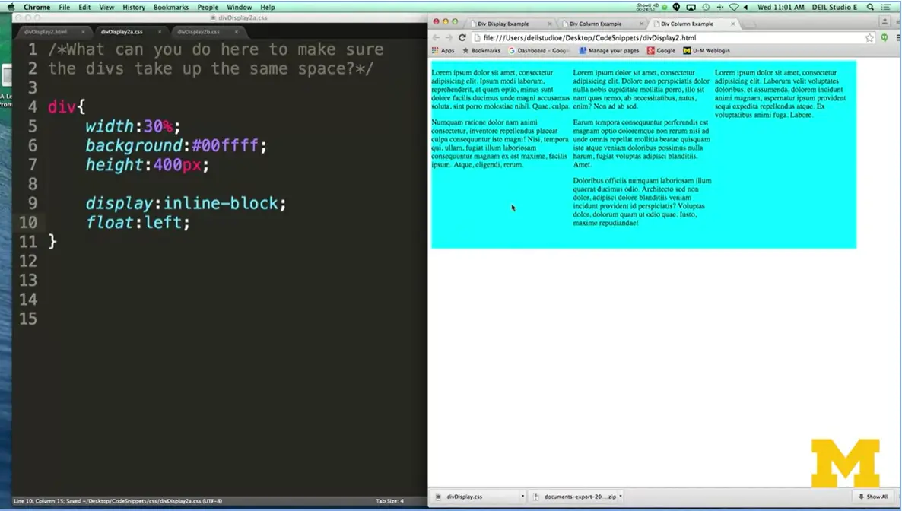This screenshot has width=902, height=511.
Task: Click the browser back arrow
Action: coord(436,37)
